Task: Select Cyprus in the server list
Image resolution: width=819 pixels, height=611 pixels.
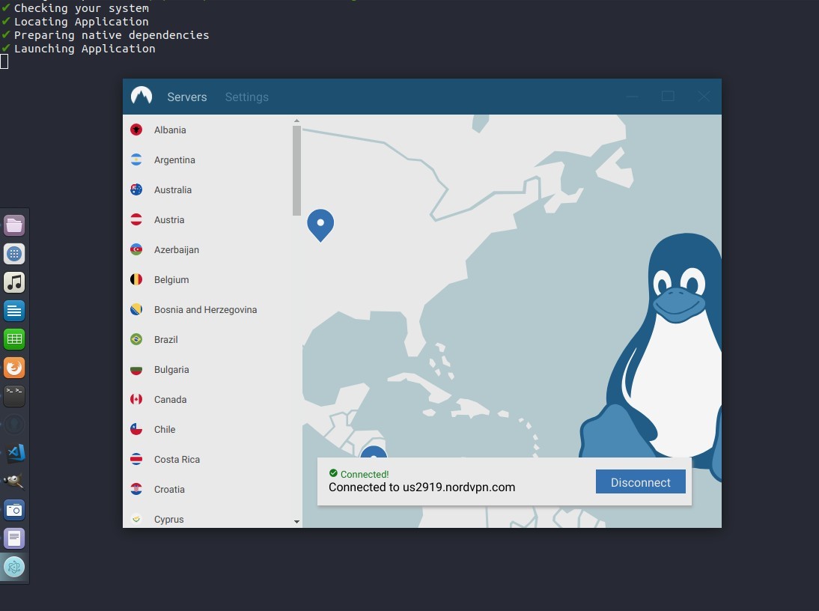Action: coord(207,518)
